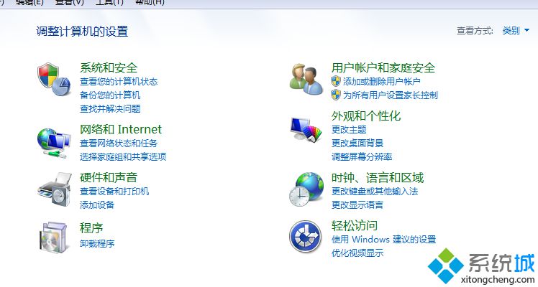Click the 调整计算机的设置 title text

(82, 31)
